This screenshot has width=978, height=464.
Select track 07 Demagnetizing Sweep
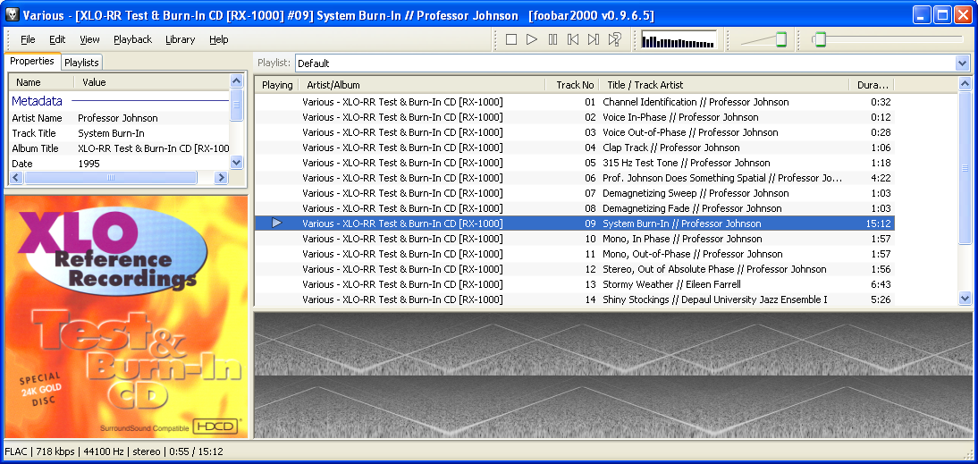575,193
